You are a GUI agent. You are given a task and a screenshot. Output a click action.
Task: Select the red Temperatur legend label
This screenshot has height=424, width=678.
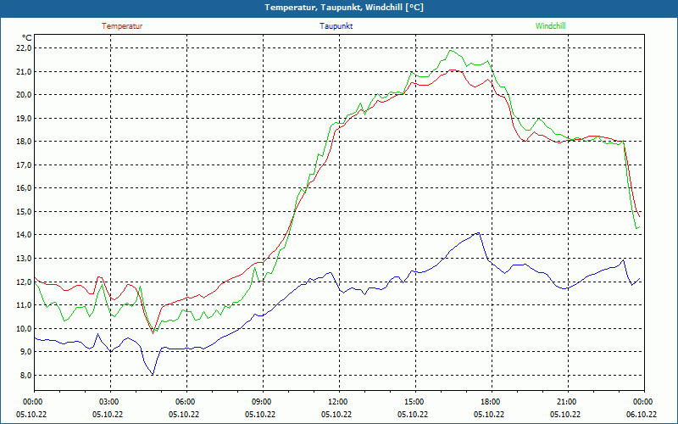(x=122, y=26)
